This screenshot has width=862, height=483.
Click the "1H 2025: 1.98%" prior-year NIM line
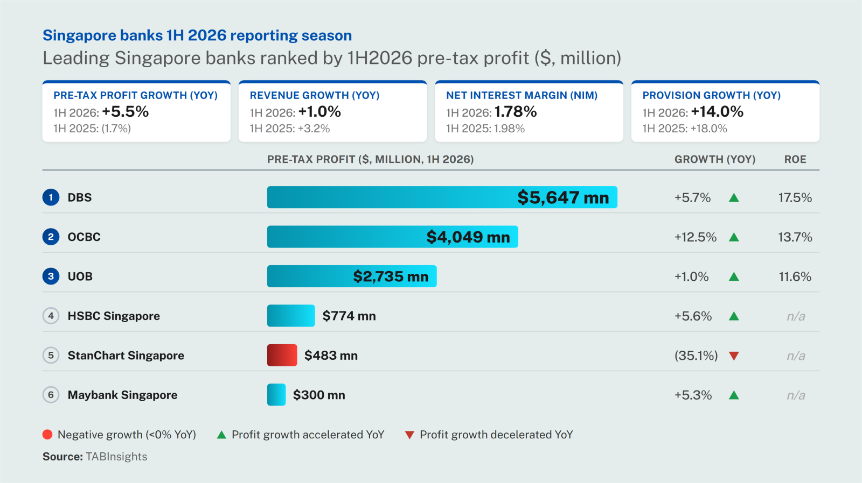coord(485,129)
